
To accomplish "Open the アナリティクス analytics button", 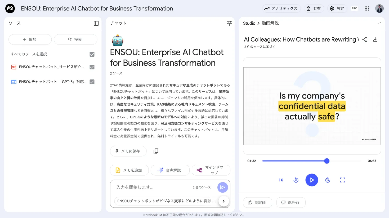I will (281, 8).
